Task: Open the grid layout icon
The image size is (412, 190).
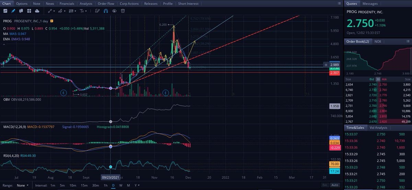Action: 29,11
